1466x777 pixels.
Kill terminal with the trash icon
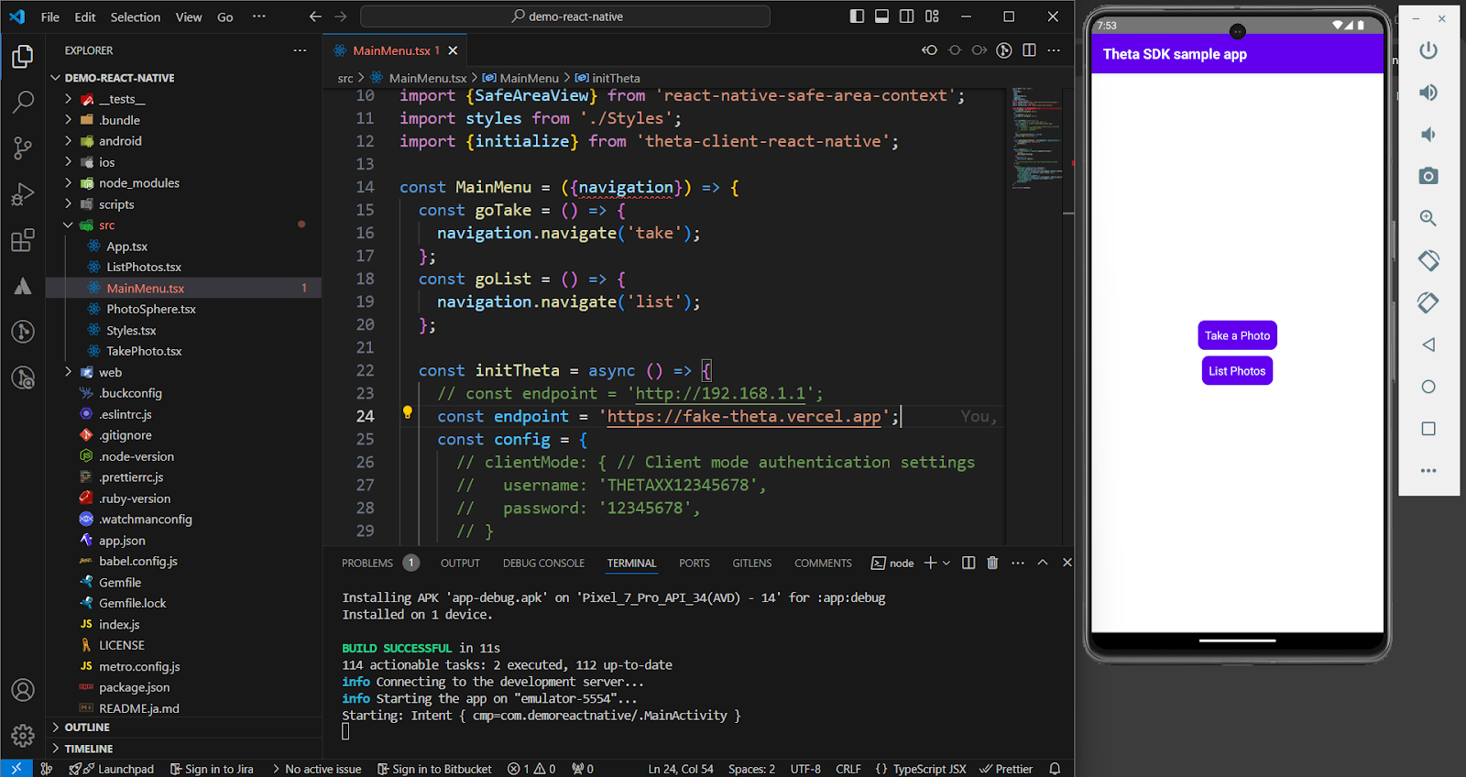tap(992, 563)
